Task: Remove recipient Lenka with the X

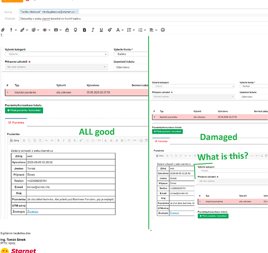Action: [77, 12]
